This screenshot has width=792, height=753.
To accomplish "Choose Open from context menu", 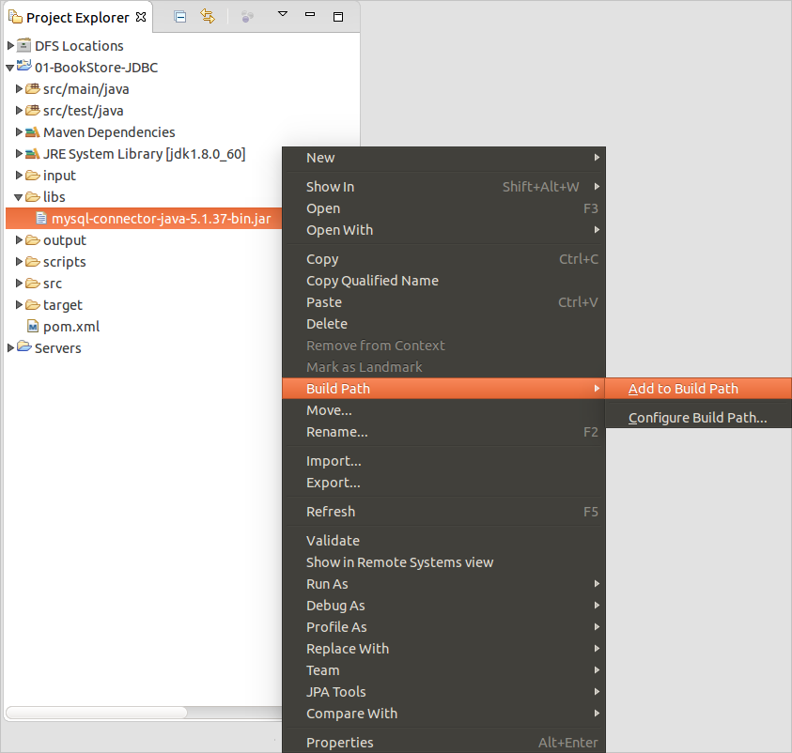I will (x=444, y=208).
